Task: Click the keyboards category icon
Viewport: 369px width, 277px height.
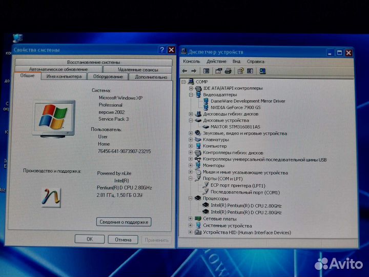Action: pos(198,140)
